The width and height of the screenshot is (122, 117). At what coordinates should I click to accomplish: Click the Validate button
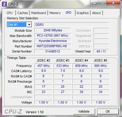[x=84, y=111]
